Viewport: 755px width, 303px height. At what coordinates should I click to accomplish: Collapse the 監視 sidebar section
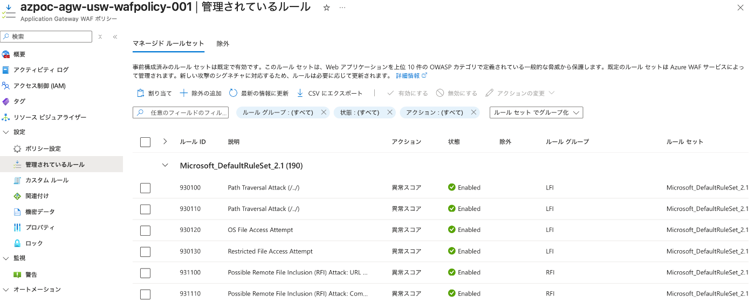click(6, 258)
